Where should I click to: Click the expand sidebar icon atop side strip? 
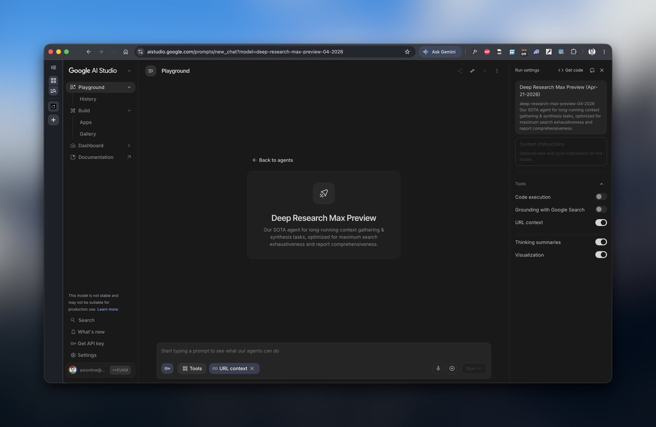tap(53, 67)
